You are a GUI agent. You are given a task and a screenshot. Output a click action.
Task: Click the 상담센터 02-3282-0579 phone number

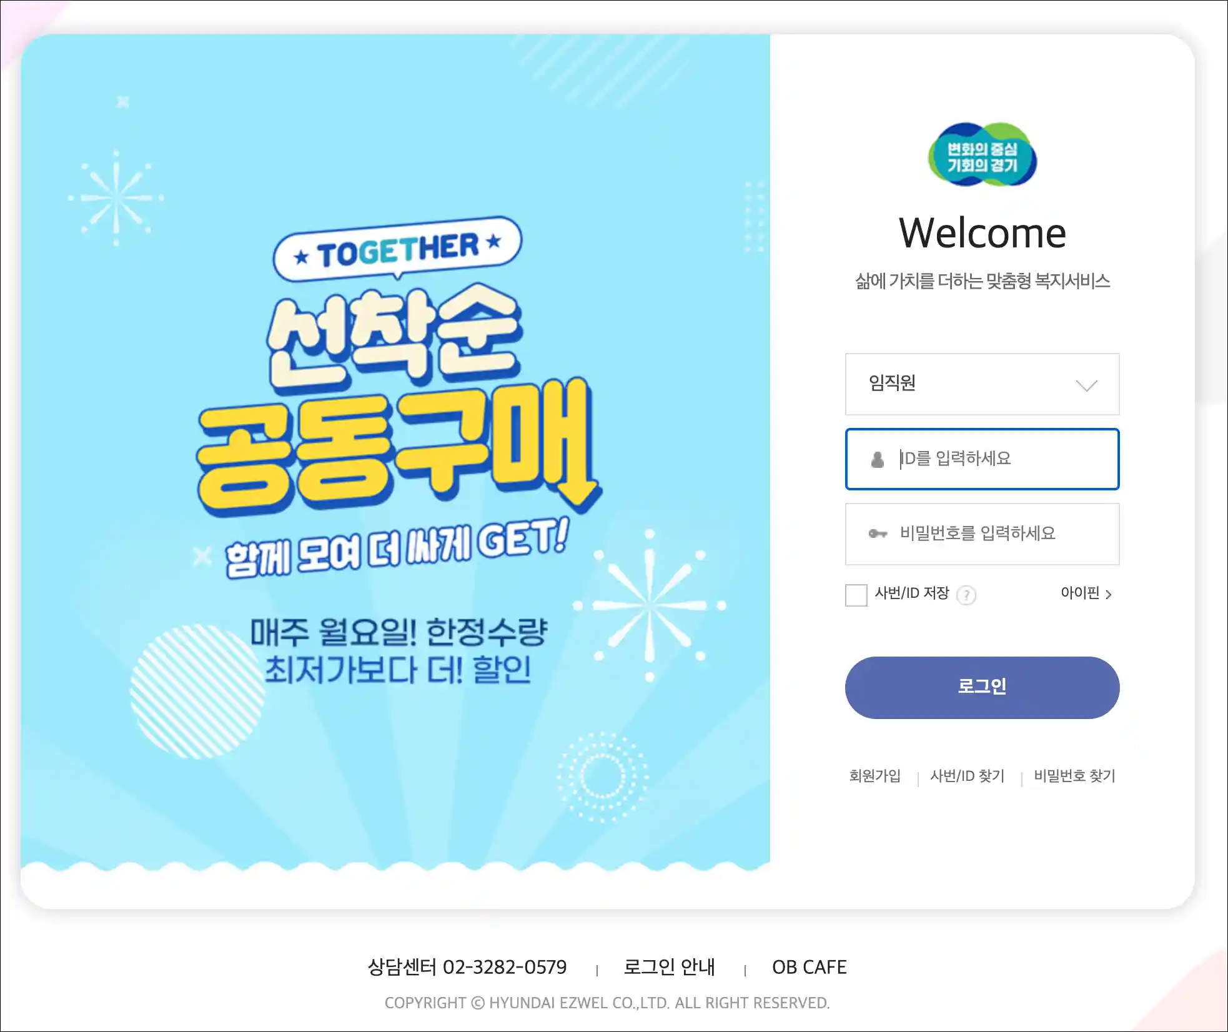pos(467,967)
